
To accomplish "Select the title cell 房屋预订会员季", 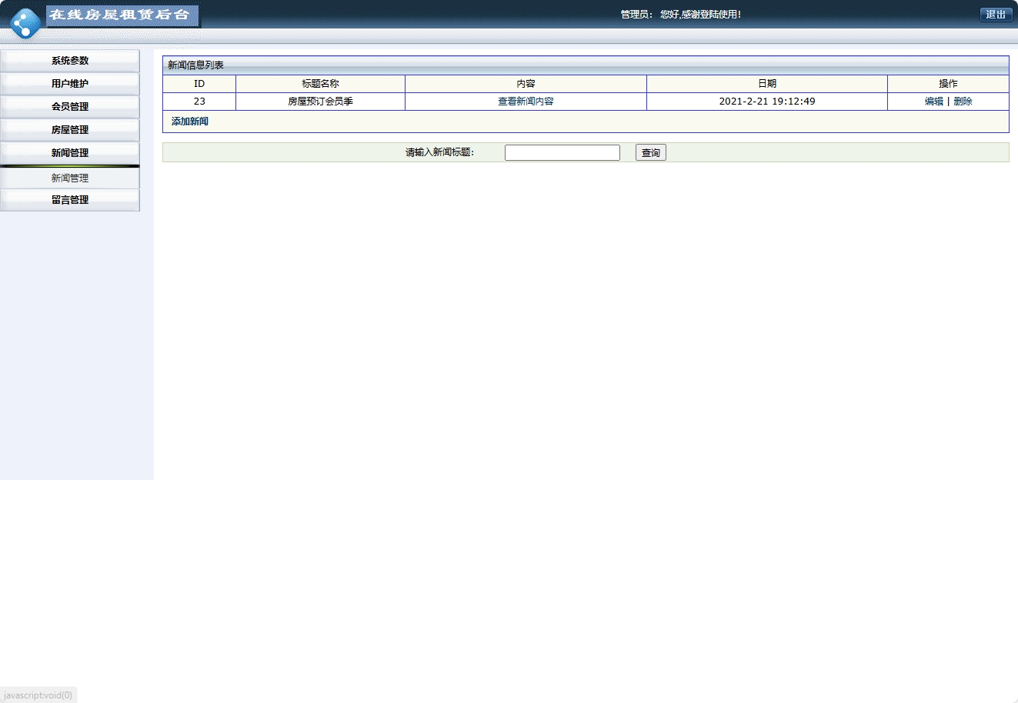I will [x=320, y=102].
